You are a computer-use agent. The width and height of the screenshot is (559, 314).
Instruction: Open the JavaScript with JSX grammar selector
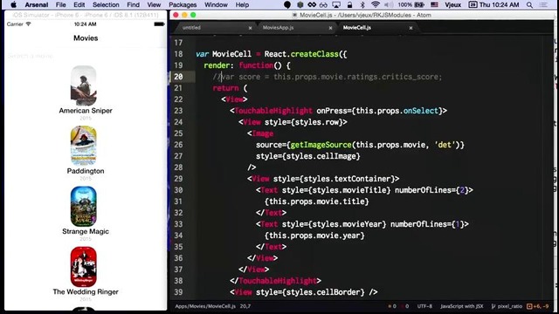[462, 306]
